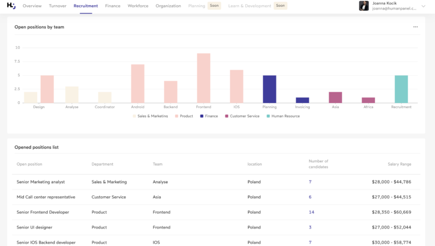Screen dimensions: 435x246
Task: Open the chart's three-dot options menu
Action: (x=415, y=27)
